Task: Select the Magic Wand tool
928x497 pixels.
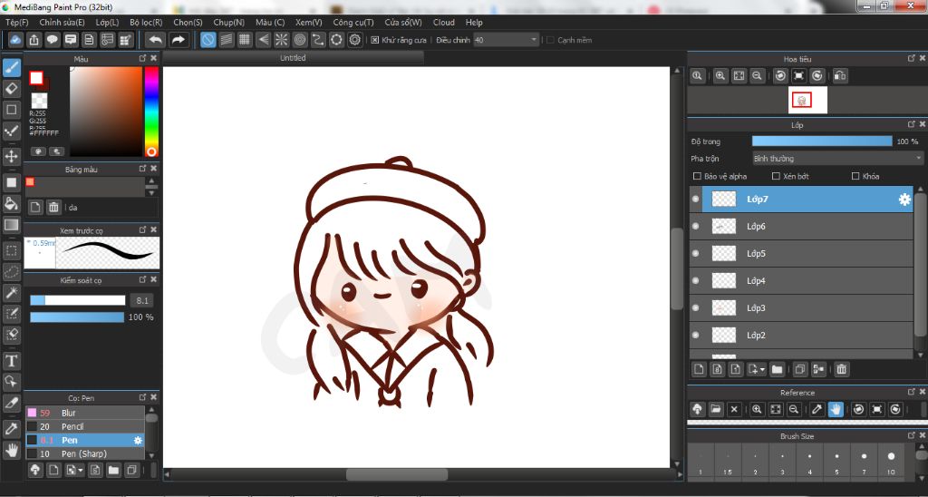Action: (11, 293)
